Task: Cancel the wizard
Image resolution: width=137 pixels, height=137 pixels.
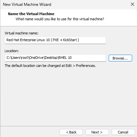Action: [123, 132]
